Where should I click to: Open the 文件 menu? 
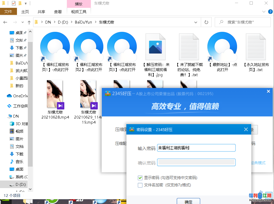8,12
